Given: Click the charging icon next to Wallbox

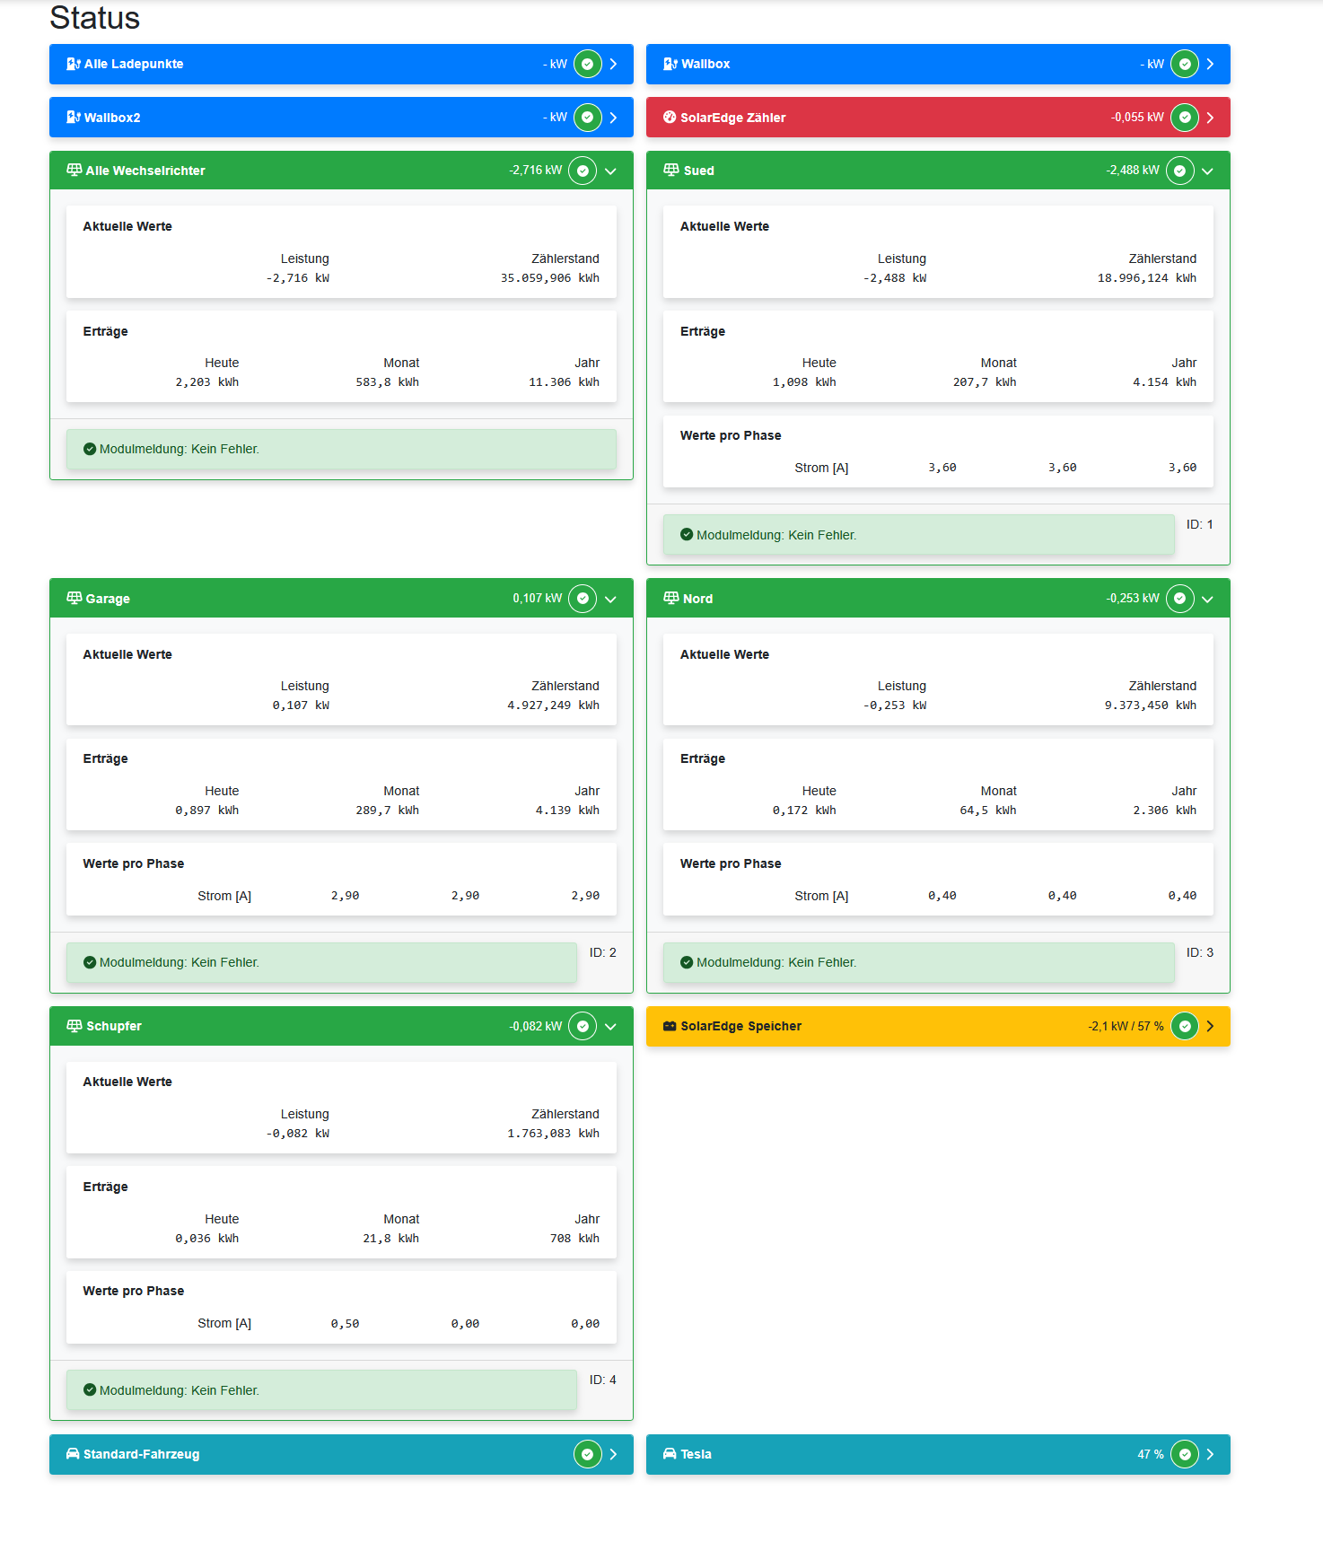Looking at the screenshot, I should point(670,64).
